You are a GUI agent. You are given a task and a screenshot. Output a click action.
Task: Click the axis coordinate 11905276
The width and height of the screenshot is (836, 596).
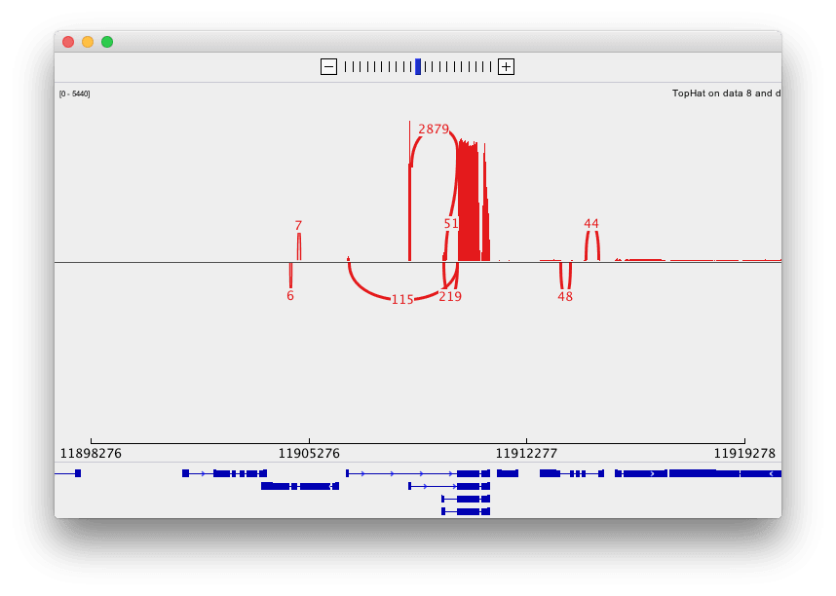coord(309,453)
